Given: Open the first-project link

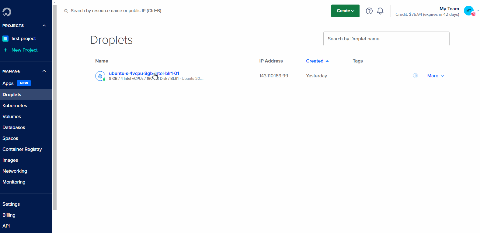Looking at the screenshot, I should [23, 39].
